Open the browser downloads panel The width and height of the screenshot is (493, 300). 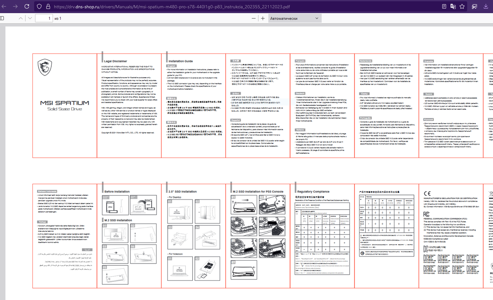click(x=487, y=7)
